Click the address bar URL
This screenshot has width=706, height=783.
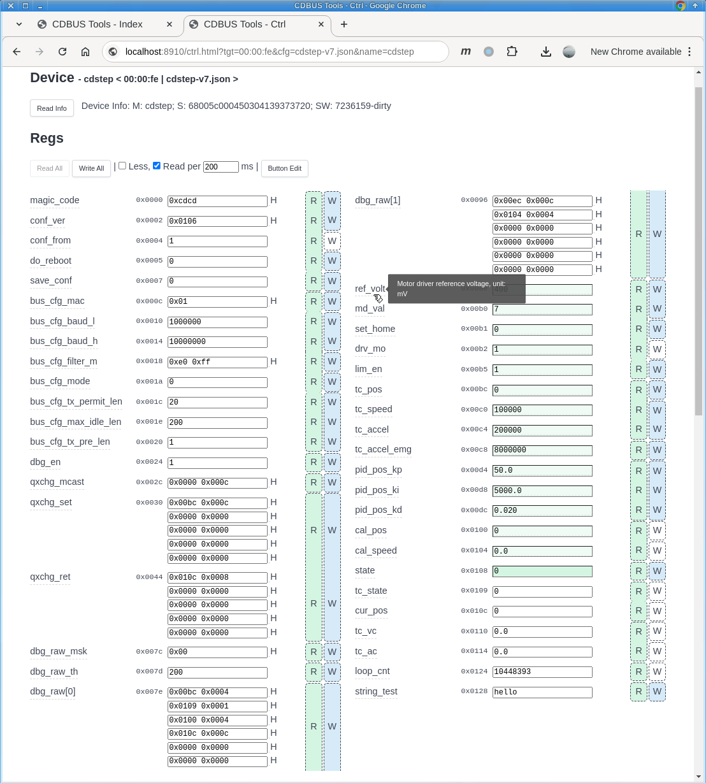pyautogui.click(x=270, y=52)
